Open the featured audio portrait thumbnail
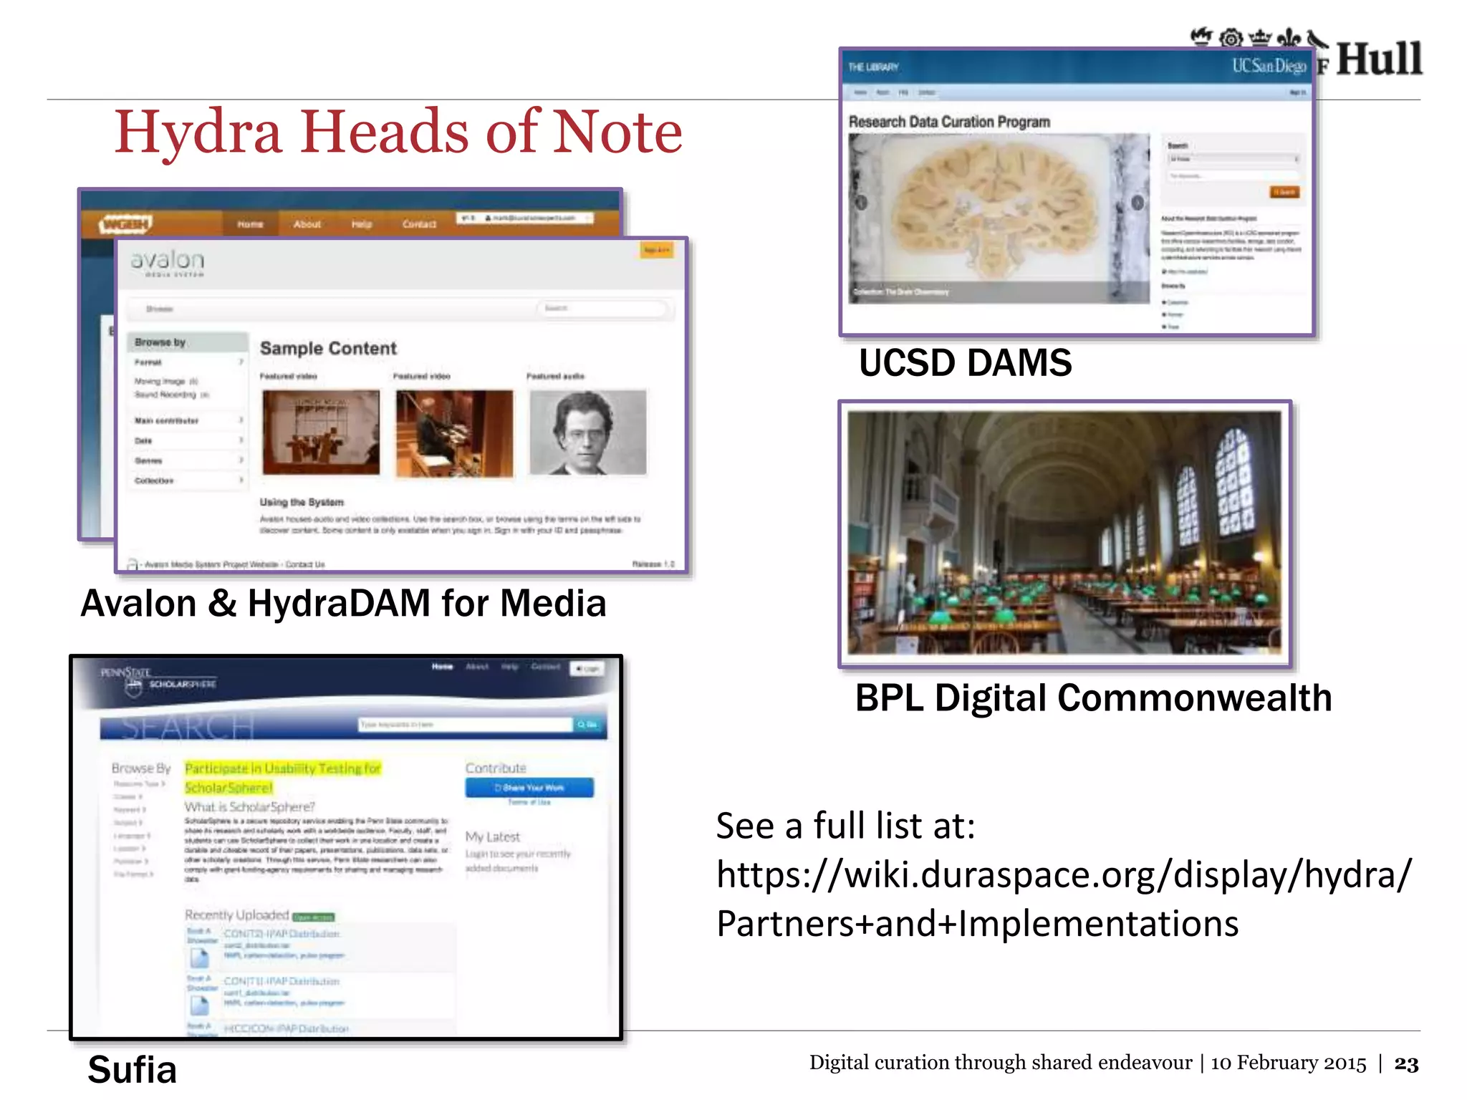 588,432
